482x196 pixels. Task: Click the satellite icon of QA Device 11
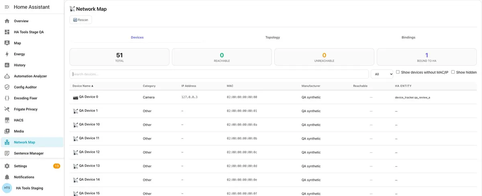[x=76, y=139]
